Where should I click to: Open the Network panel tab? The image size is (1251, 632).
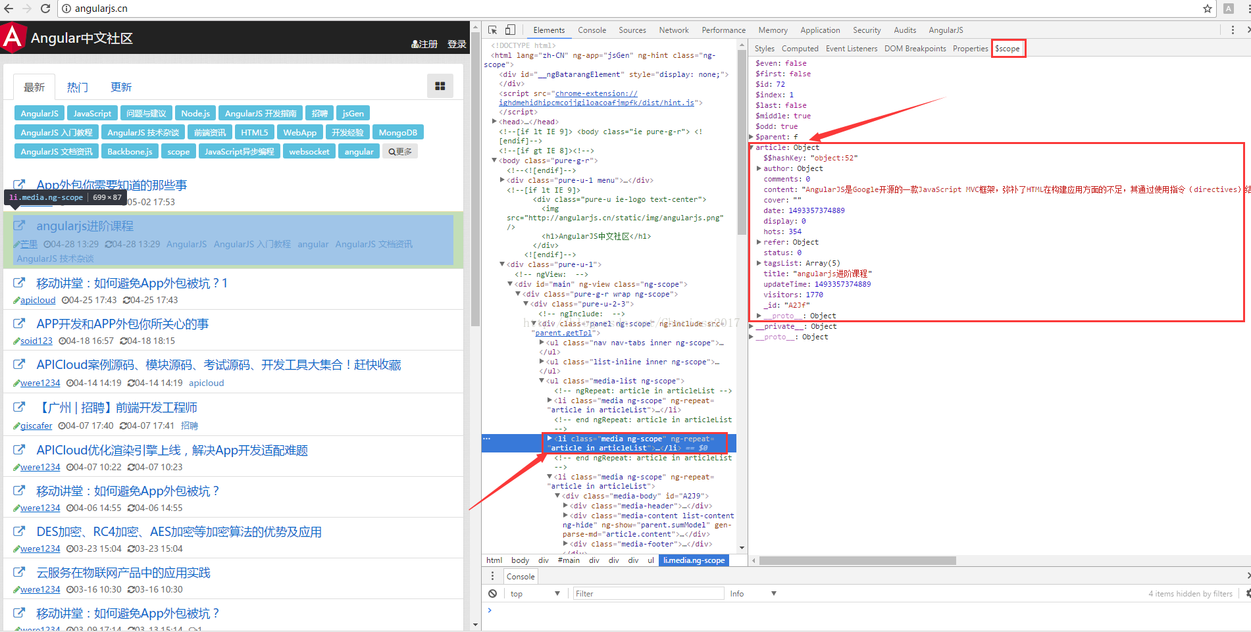click(x=674, y=30)
